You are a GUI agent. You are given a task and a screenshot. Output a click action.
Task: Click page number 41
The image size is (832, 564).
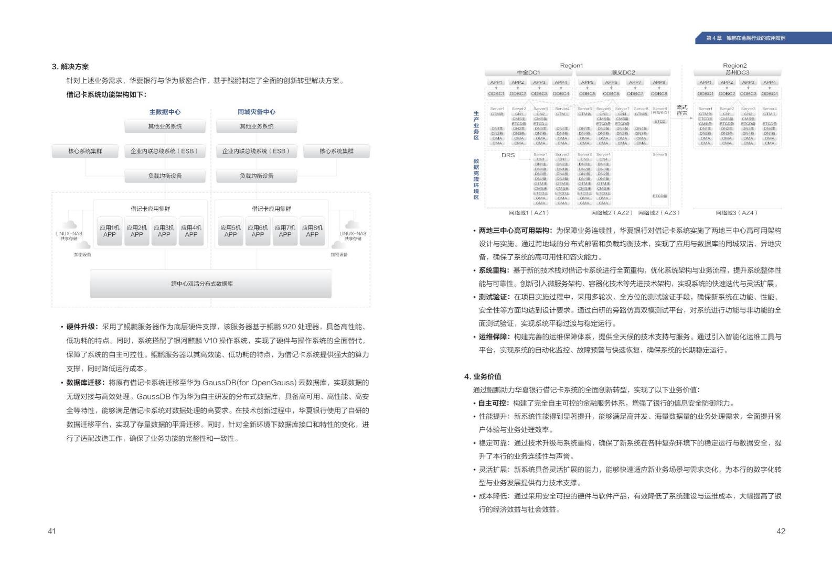point(51,531)
